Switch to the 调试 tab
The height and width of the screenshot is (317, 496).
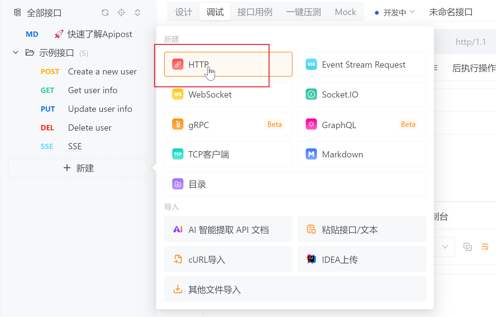point(215,12)
